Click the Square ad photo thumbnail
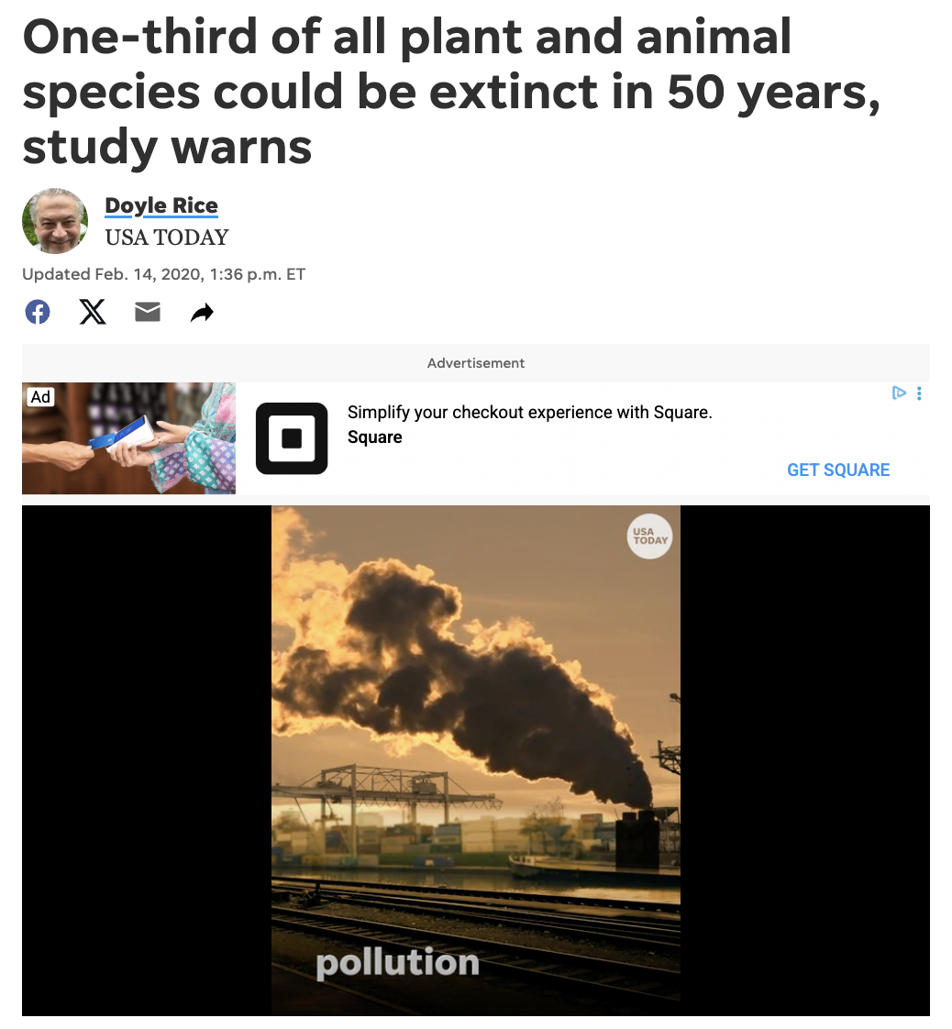 tap(128, 438)
